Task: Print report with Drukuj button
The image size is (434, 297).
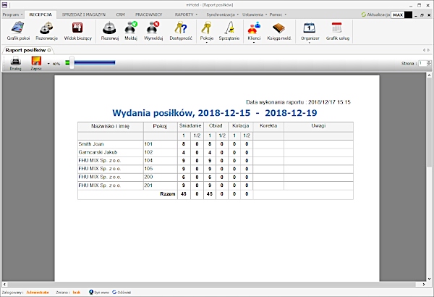Action: tap(15, 64)
